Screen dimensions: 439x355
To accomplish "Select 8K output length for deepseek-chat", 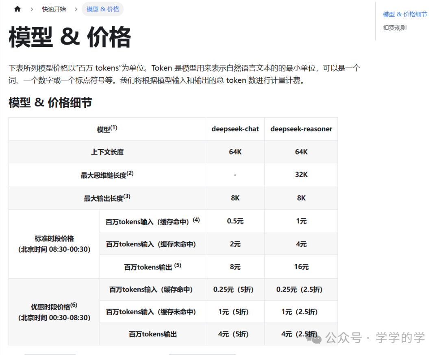I will pyautogui.click(x=235, y=198).
